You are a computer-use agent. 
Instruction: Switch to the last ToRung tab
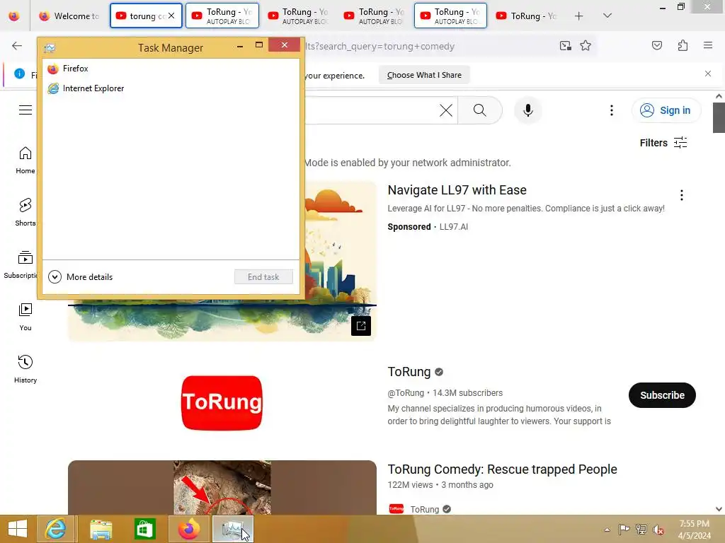point(527,16)
